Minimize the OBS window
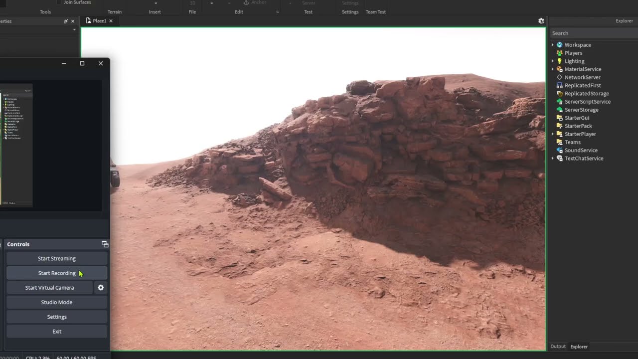This screenshot has height=359, width=638. click(64, 63)
